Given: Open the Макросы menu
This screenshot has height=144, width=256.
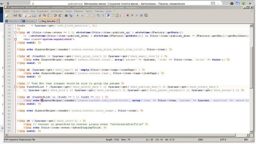Looking at the screenshot, I should coord(78,11).
